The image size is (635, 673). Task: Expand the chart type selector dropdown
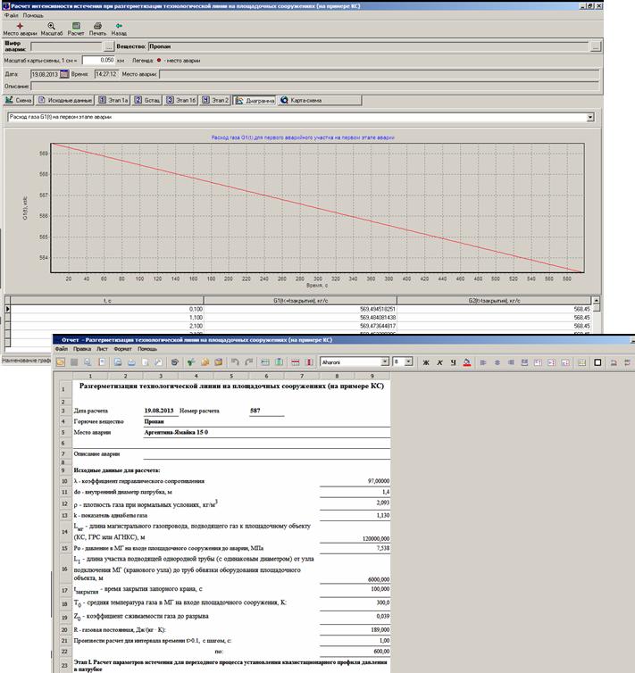tap(590, 117)
